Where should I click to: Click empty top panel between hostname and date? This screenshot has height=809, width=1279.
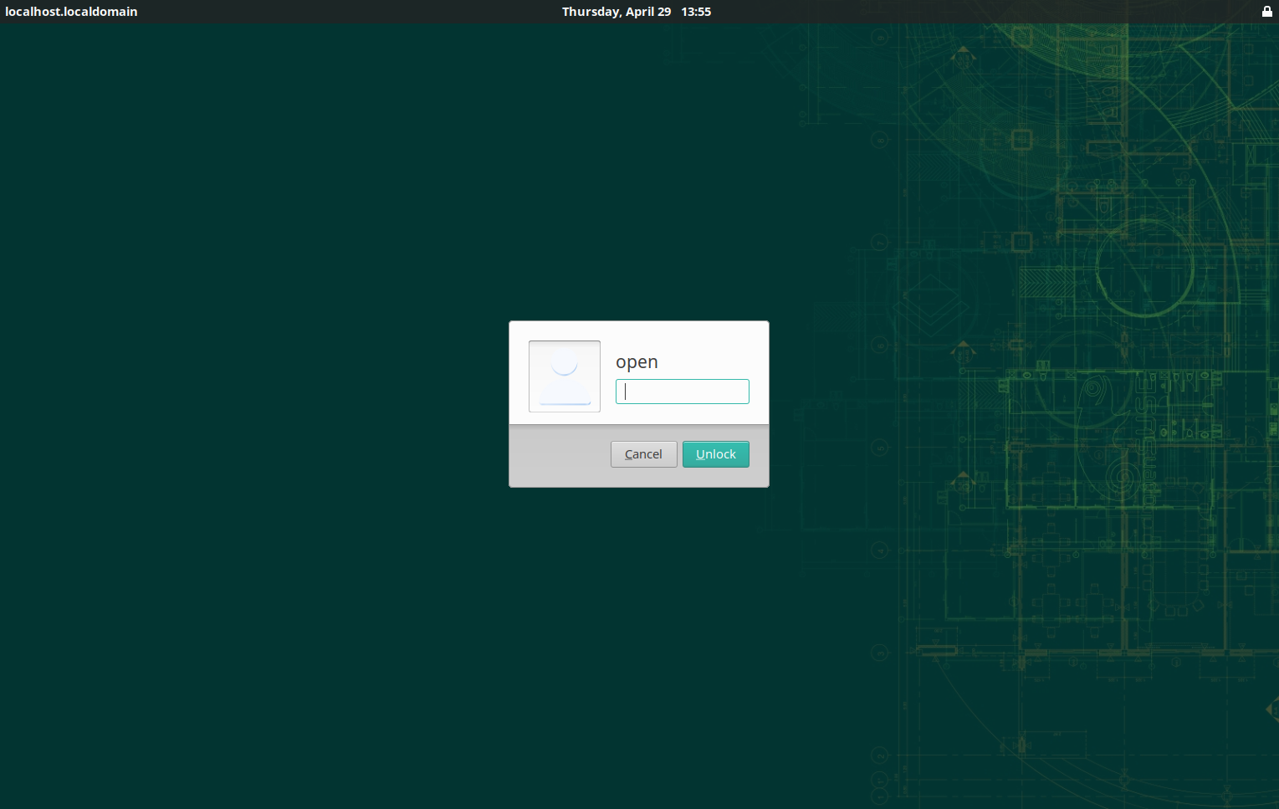tap(351, 12)
